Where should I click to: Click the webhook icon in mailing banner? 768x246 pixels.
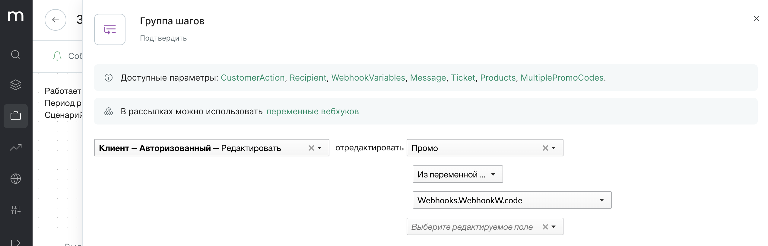click(109, 111)
